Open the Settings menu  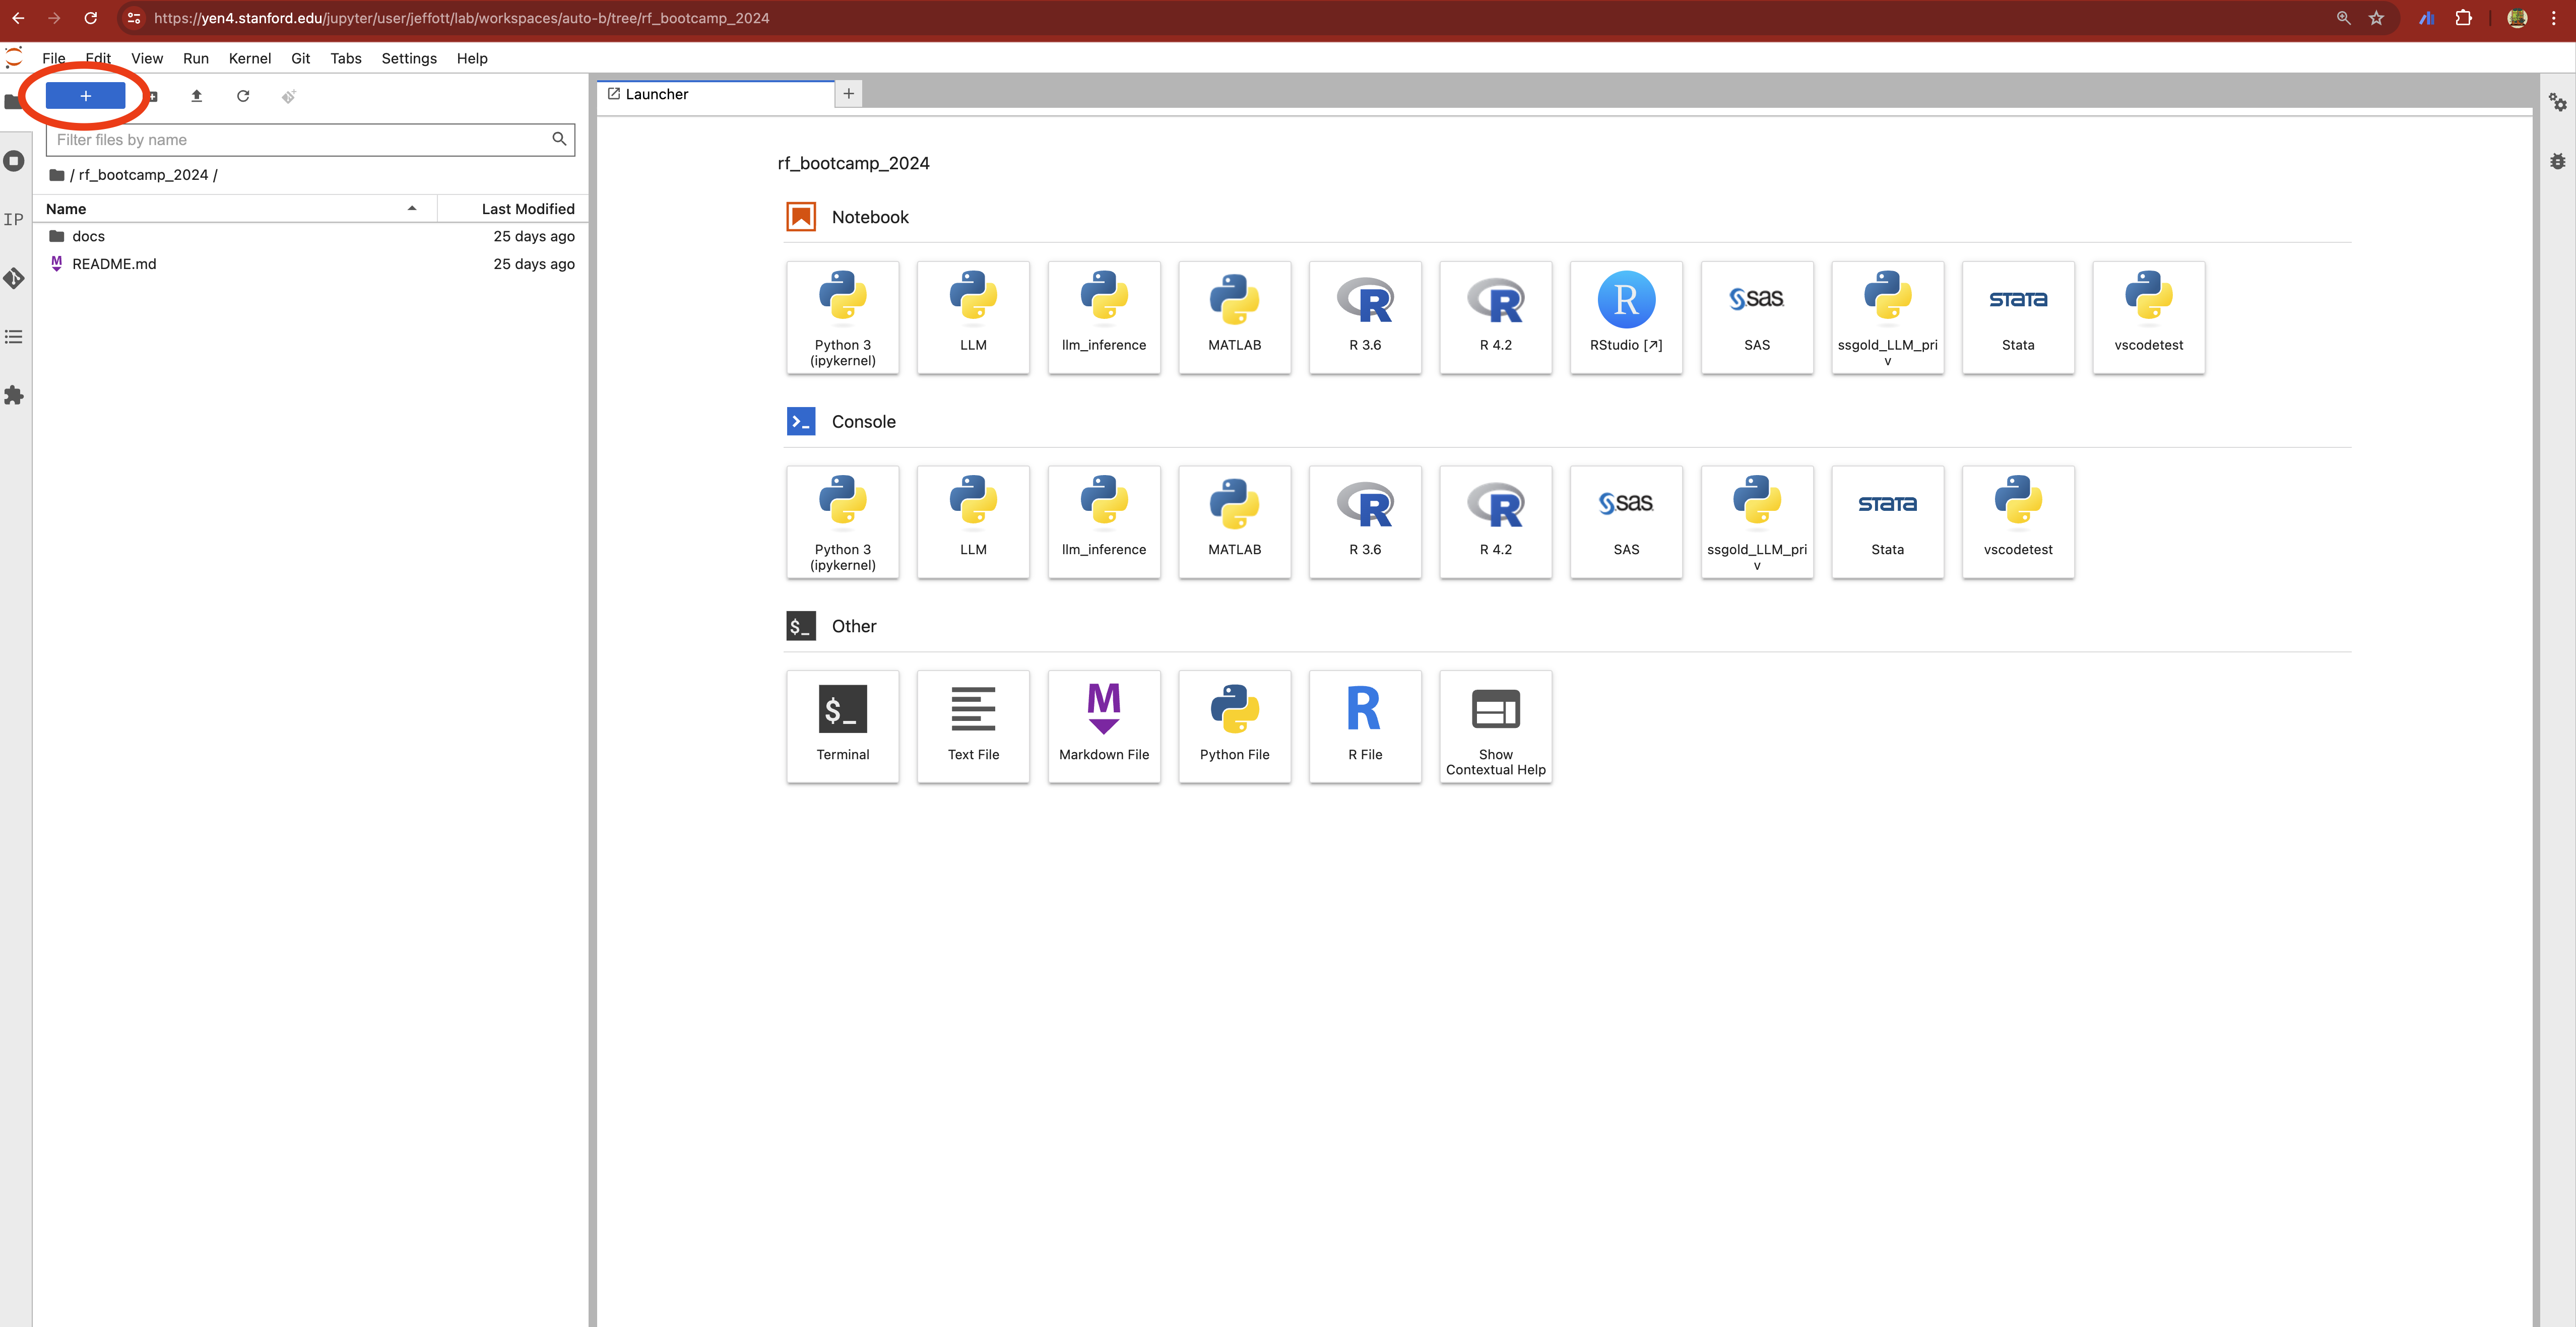point(409,58)
